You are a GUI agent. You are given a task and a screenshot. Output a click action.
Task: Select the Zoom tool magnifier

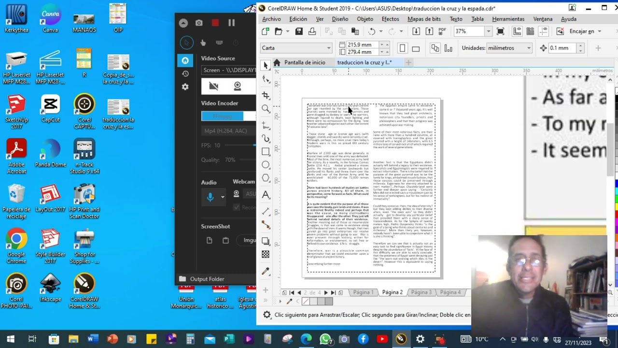pos(266,109)
